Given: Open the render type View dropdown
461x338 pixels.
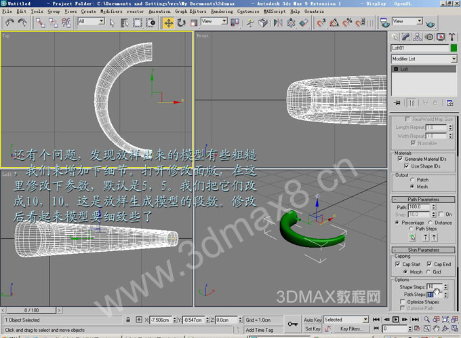Looking at the screenshot, I should pos(407,21).
